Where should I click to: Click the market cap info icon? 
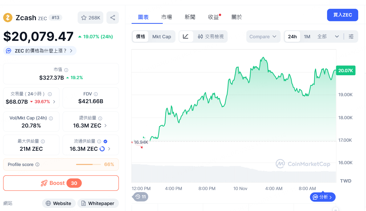[66, 70]
